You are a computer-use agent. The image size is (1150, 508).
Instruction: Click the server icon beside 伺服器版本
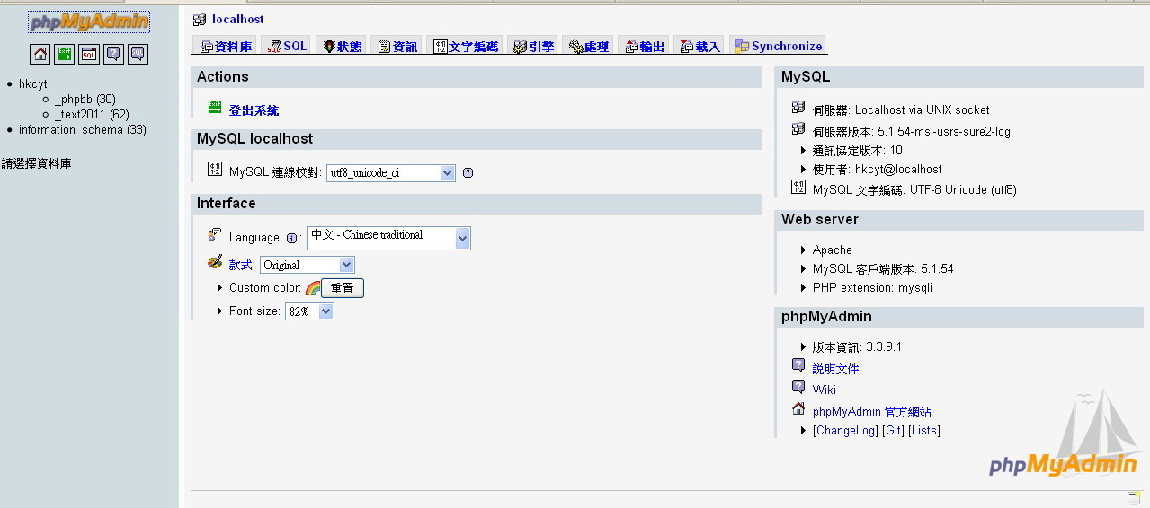pos(798,129)
